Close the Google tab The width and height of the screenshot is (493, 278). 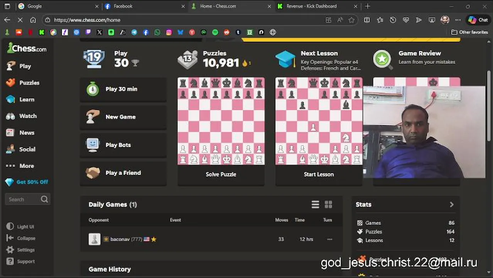coord(96,6)
